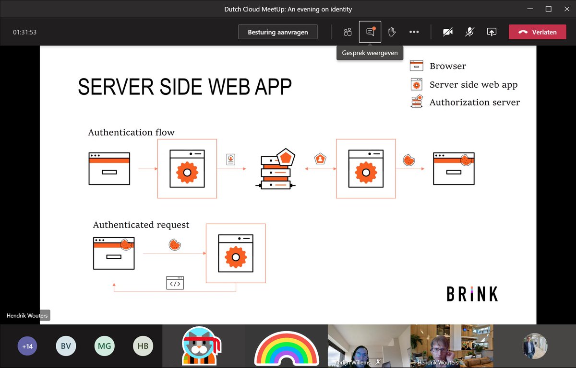The image size is (576, 368).
Task: Click the authorization server stack in diagram
Action: point(276,169)
